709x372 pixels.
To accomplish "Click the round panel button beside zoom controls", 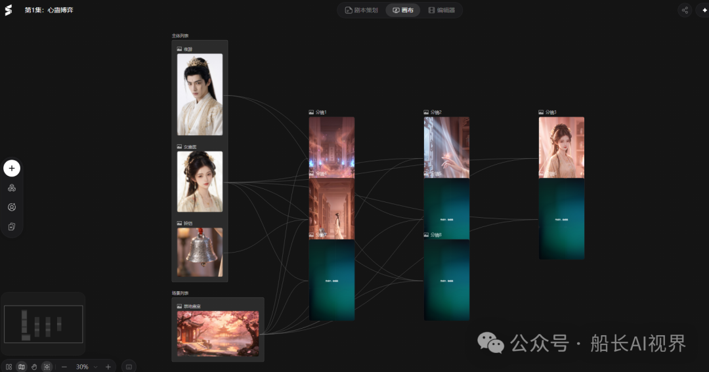I will click(x=129, y=367).
